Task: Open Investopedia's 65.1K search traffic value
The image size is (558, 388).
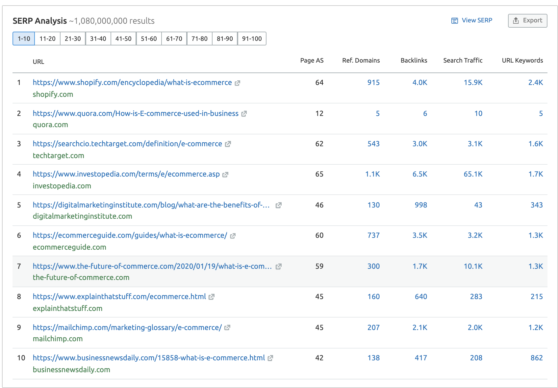Action: 473,174
